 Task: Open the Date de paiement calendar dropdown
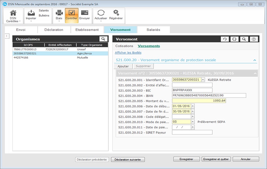pos(193,127)
